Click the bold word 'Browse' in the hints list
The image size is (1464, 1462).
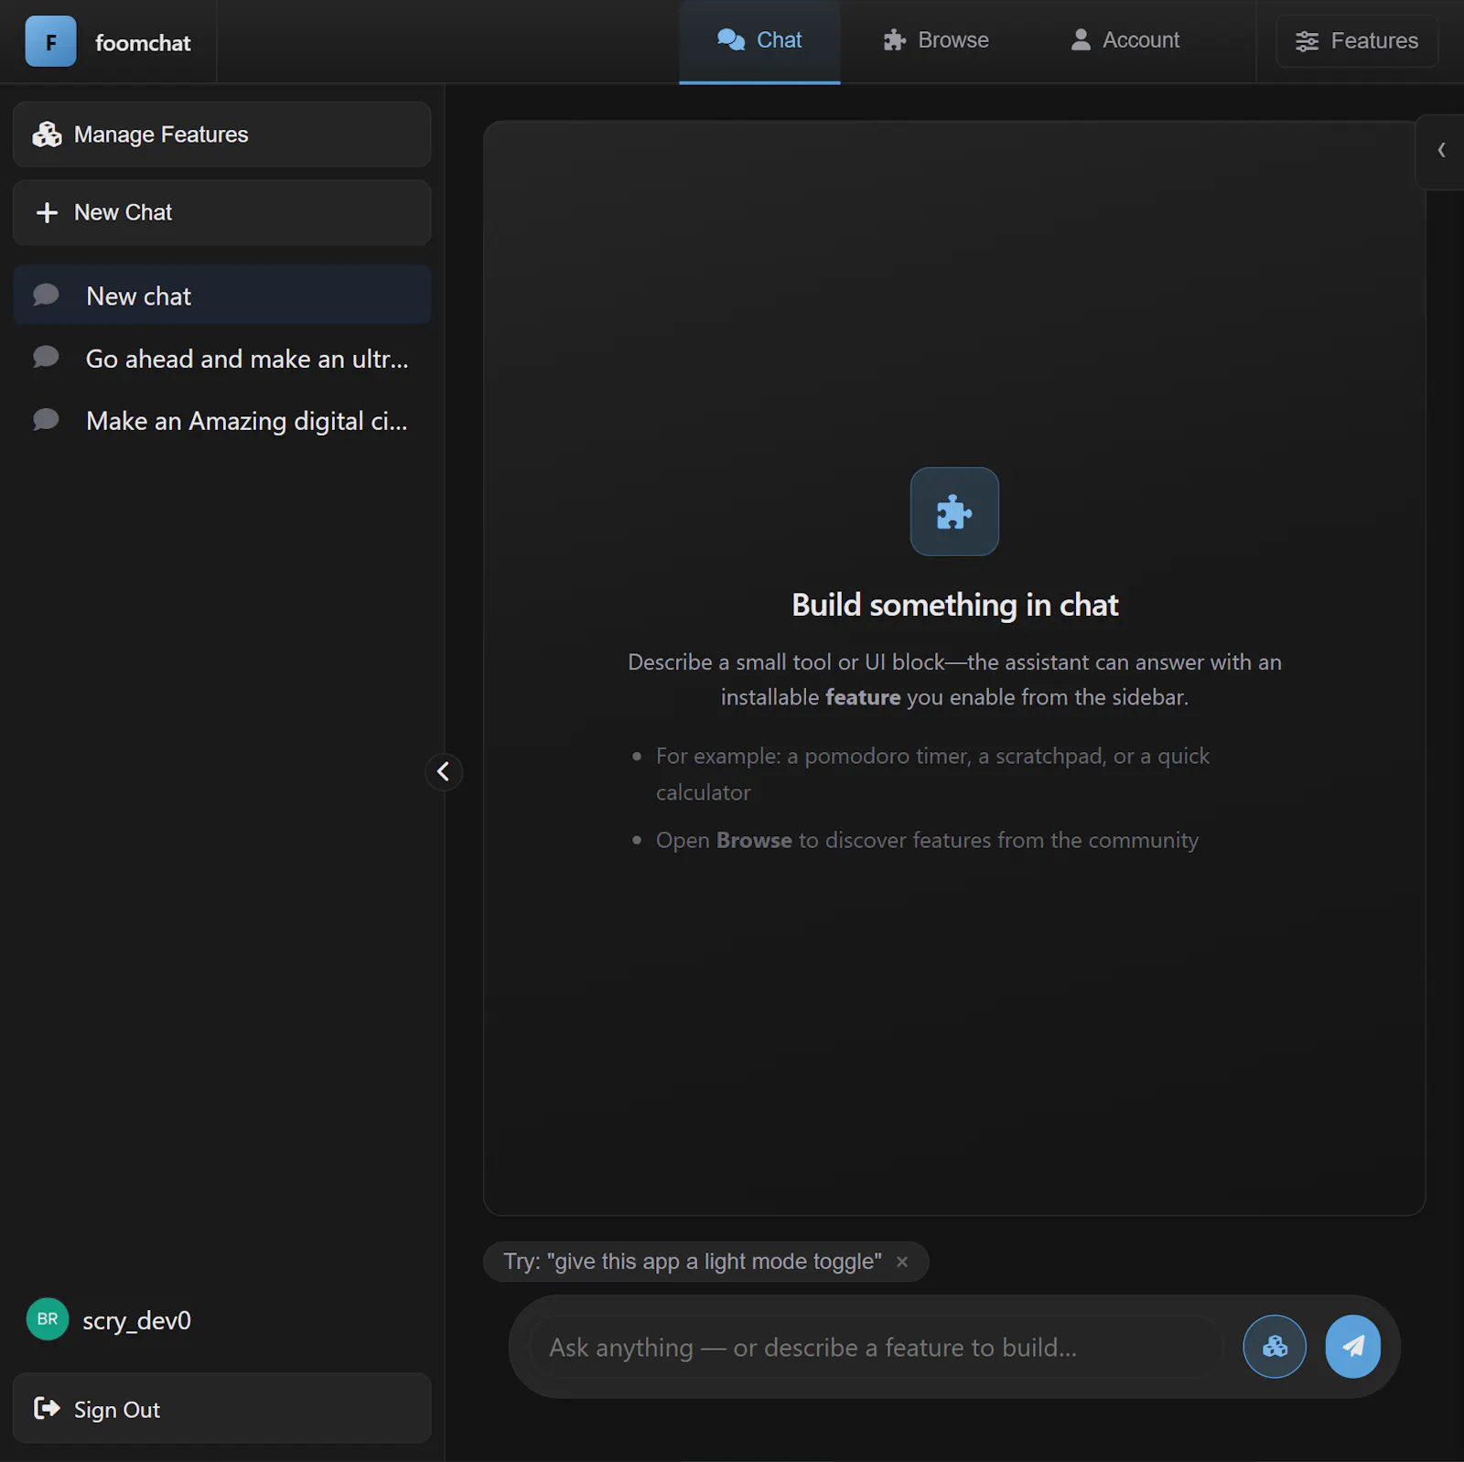click(x=754, y=840)
